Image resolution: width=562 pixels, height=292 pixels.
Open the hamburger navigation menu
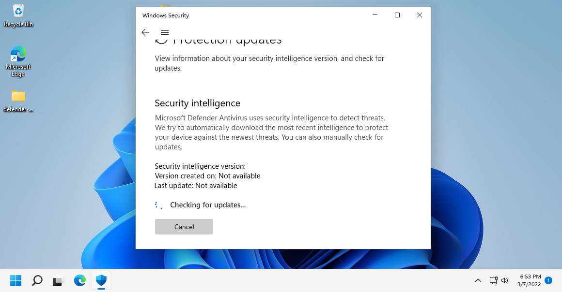pos(165,32)
